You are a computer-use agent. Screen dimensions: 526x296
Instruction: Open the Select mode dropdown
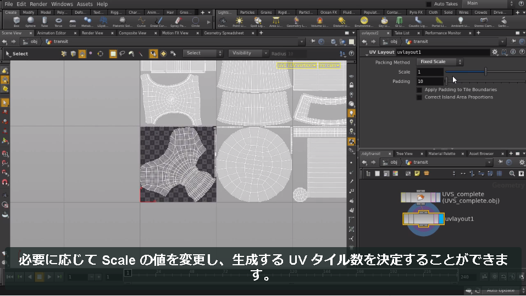[203, 53]
